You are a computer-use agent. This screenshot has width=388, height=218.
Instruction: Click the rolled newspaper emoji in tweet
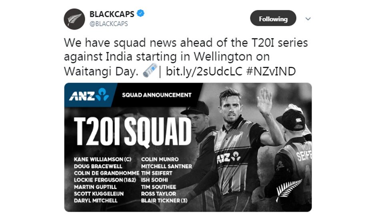coord(150,71)
